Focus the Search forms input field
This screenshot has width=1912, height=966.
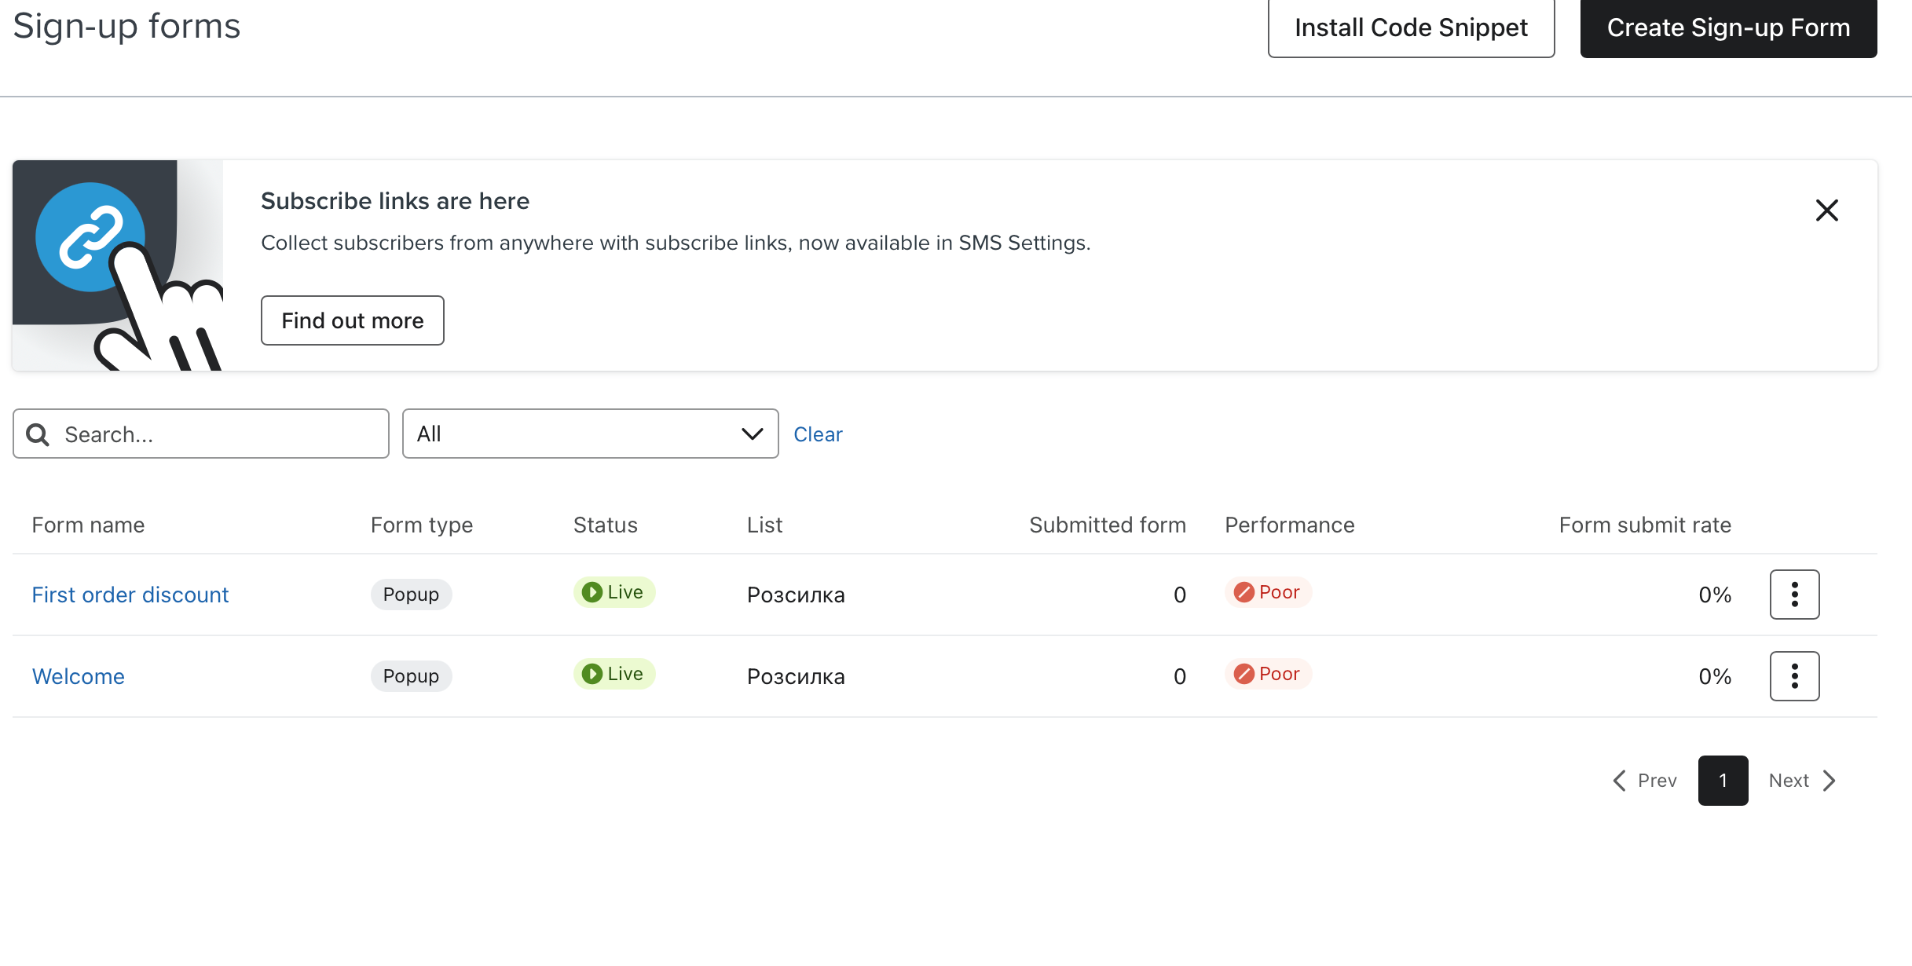click(x=201, y=434)
